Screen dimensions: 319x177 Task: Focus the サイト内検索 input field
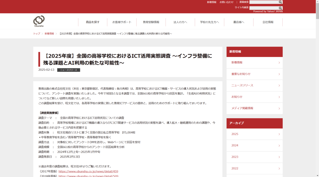pyautogui.click(x=264, y=8)
